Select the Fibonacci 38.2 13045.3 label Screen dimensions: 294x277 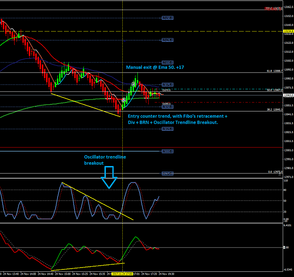pyautogui.click(x=275, y=110)
